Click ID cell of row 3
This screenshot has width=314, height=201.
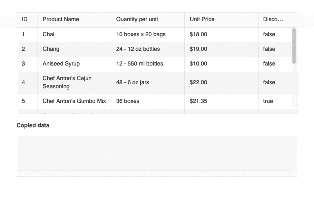point(23,63)
